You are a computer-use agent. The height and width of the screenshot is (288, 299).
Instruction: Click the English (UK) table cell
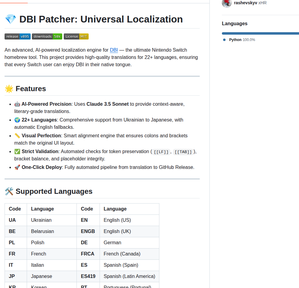tap(130, 231)
